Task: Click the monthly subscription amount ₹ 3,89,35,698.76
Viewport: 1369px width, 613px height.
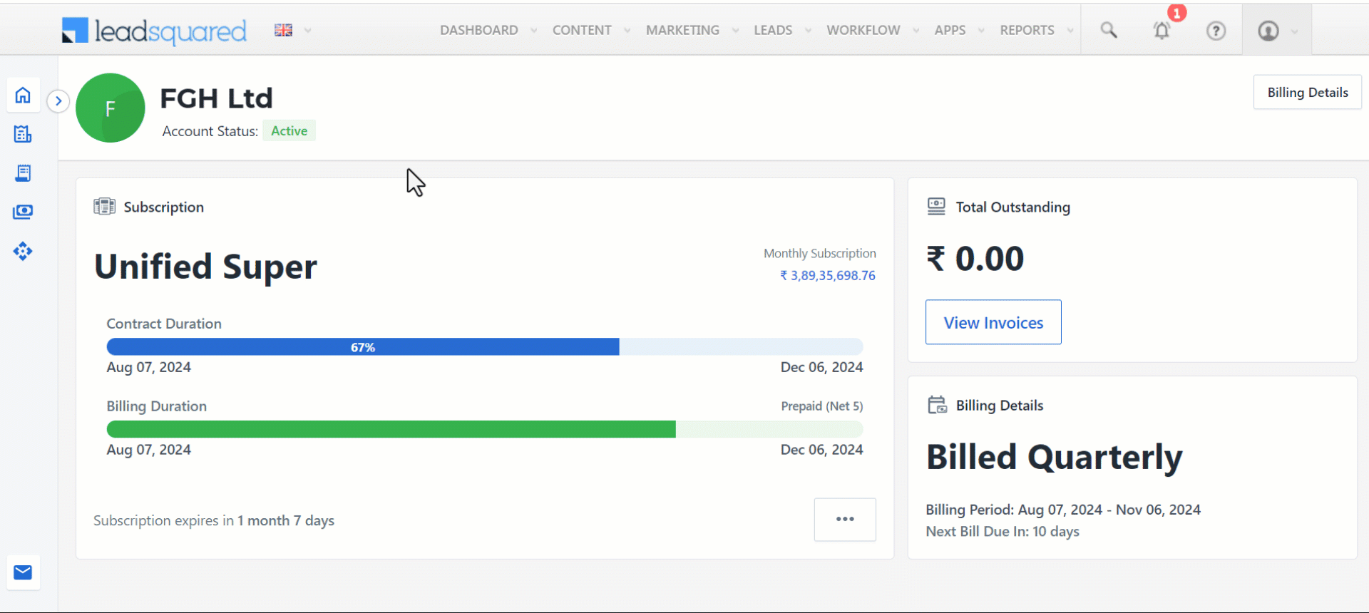Action: point(827,275)
